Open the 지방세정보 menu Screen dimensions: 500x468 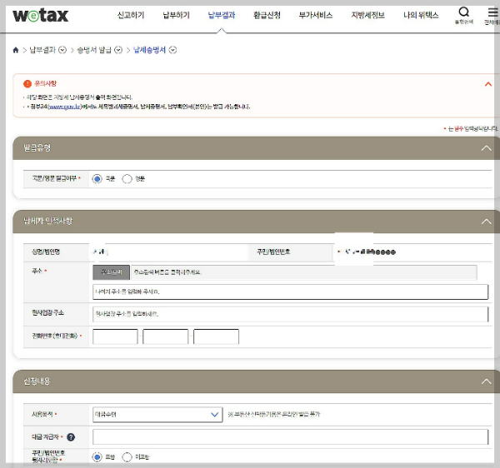tap(368, 15)
